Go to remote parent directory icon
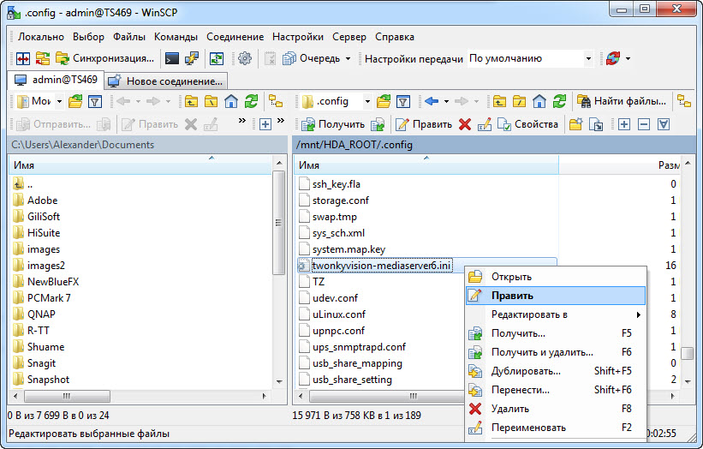703x449 pixels. pos(499,101)
